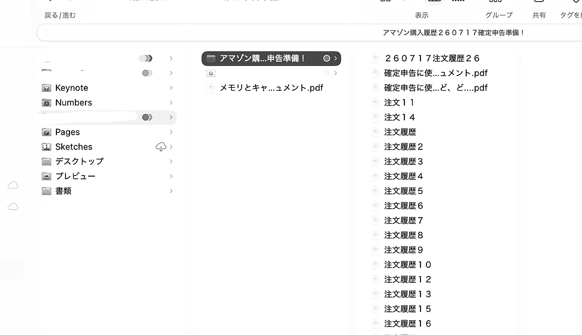582x335 pixels.
Task: Click the Keynote folder icon
Action: [46, 88]
